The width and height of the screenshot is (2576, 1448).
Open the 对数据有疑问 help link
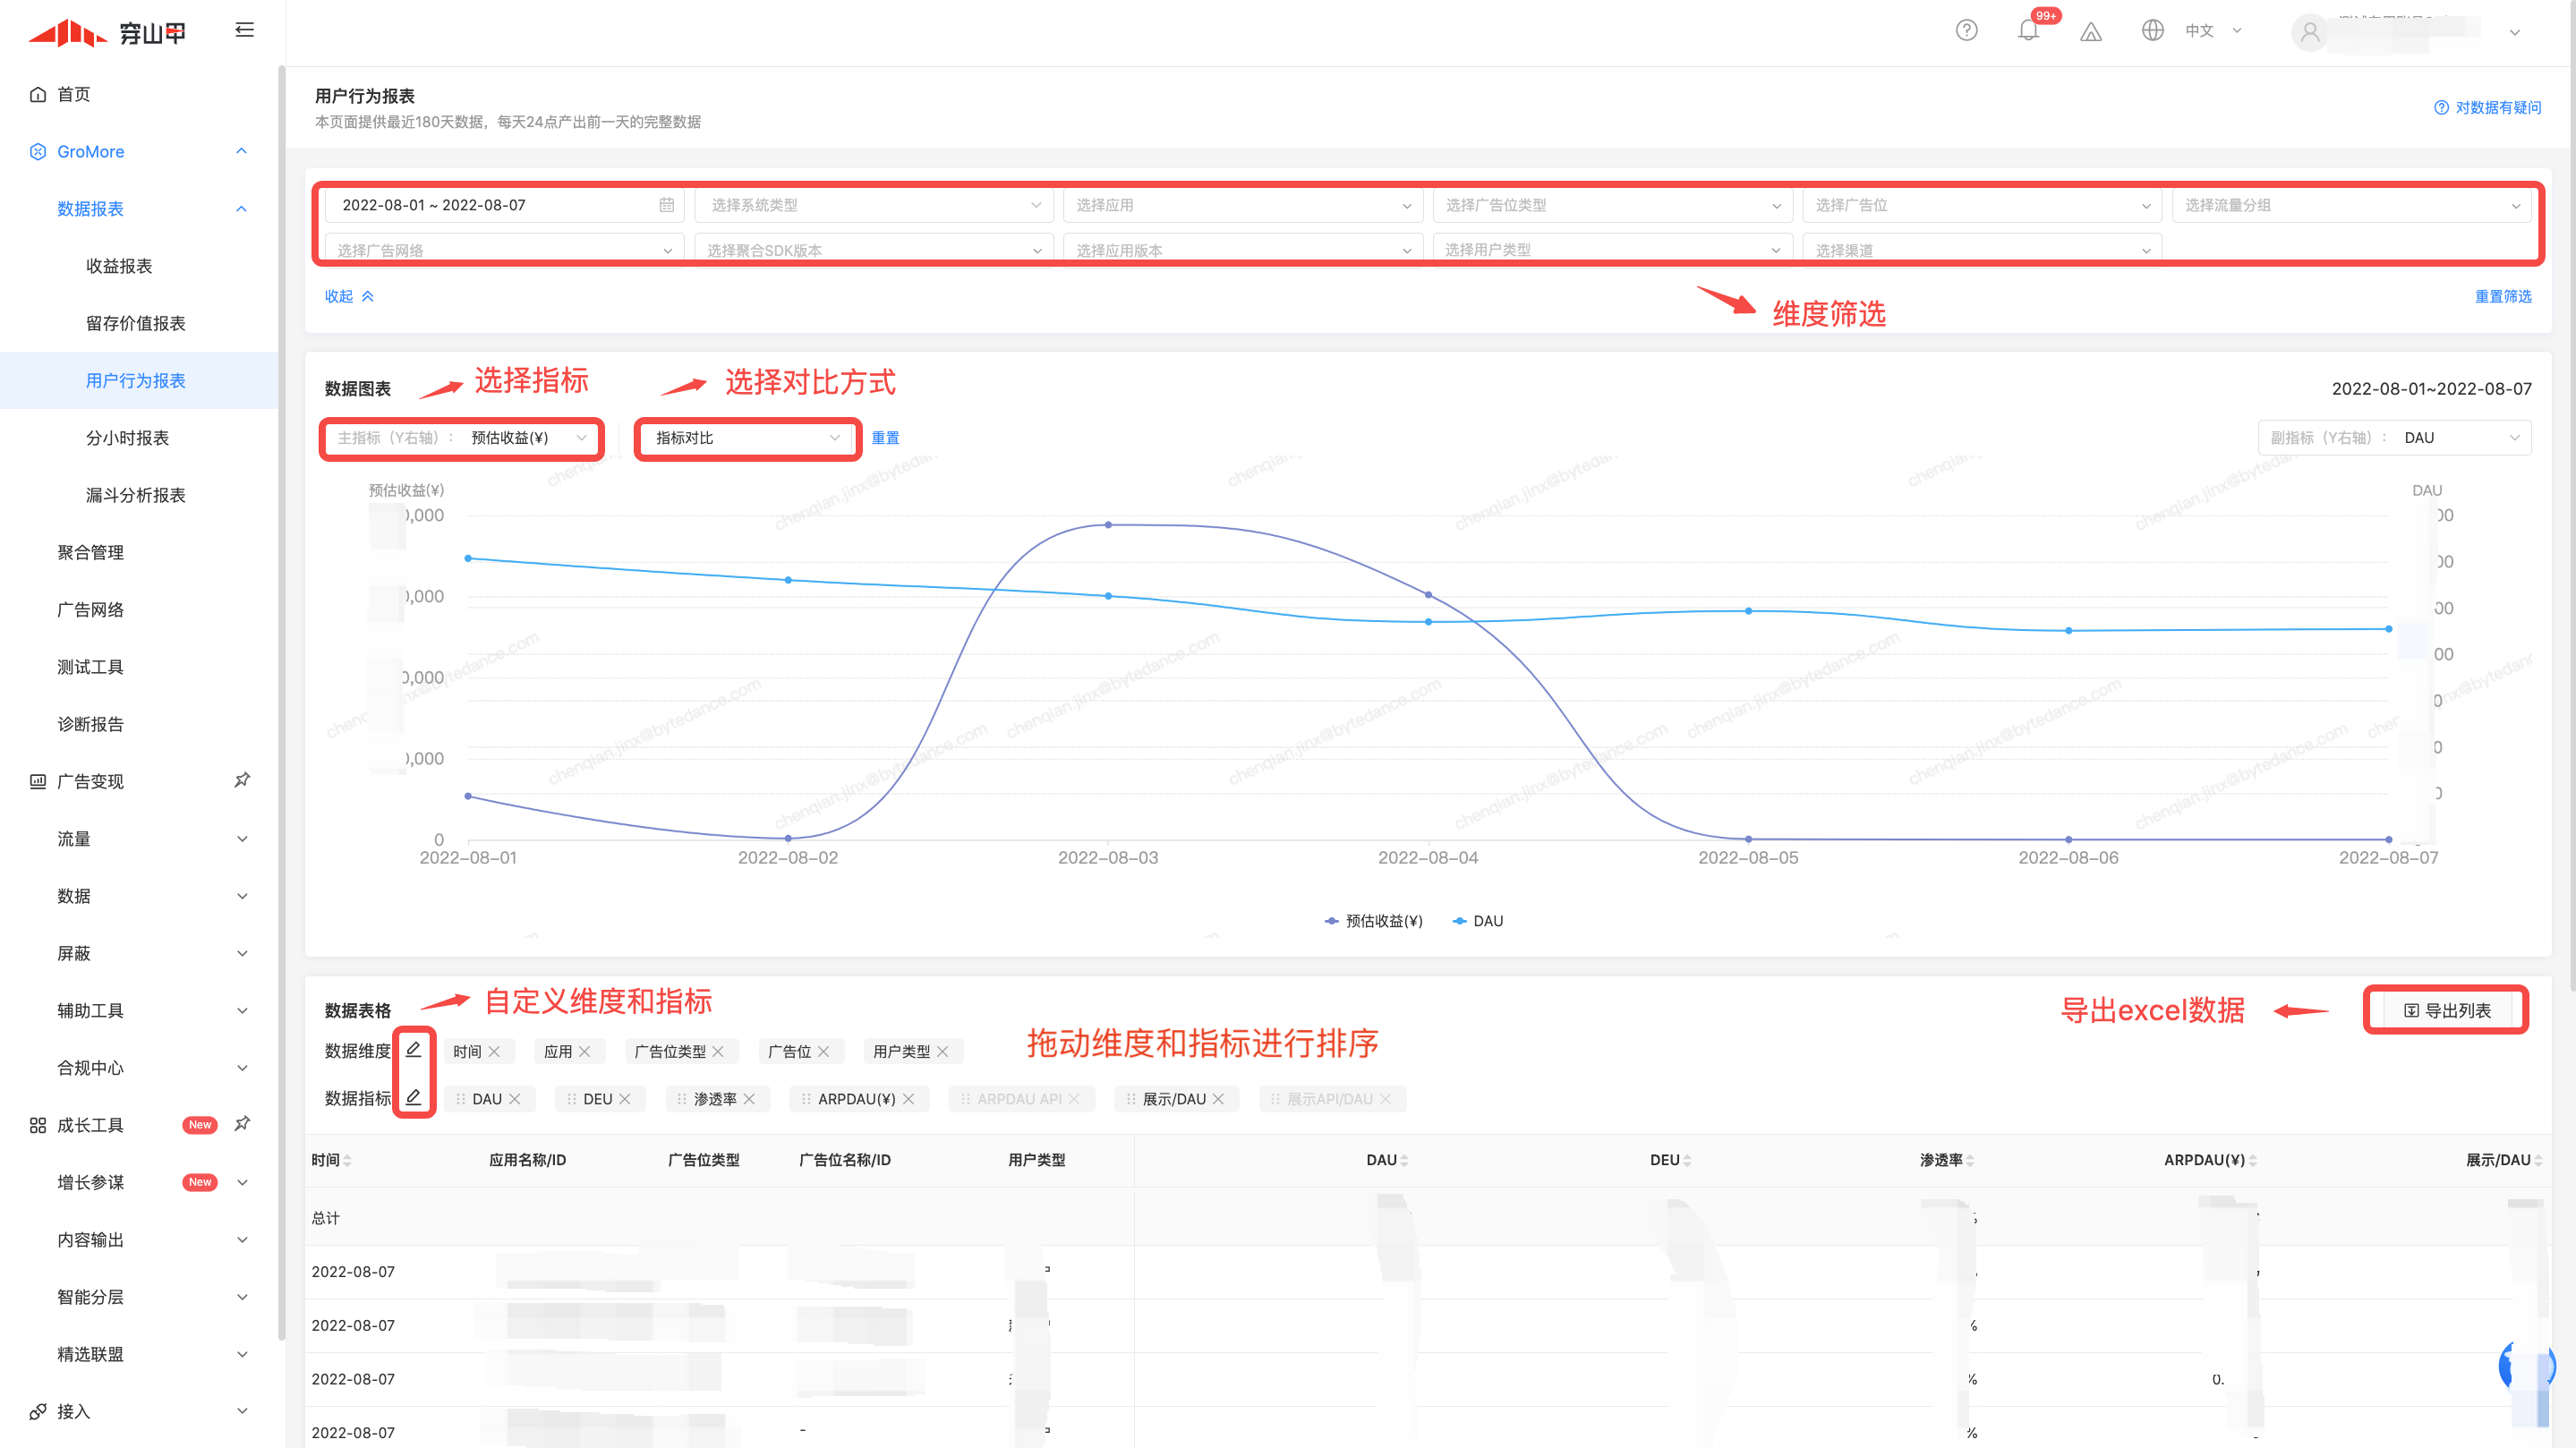point(2487,107)
